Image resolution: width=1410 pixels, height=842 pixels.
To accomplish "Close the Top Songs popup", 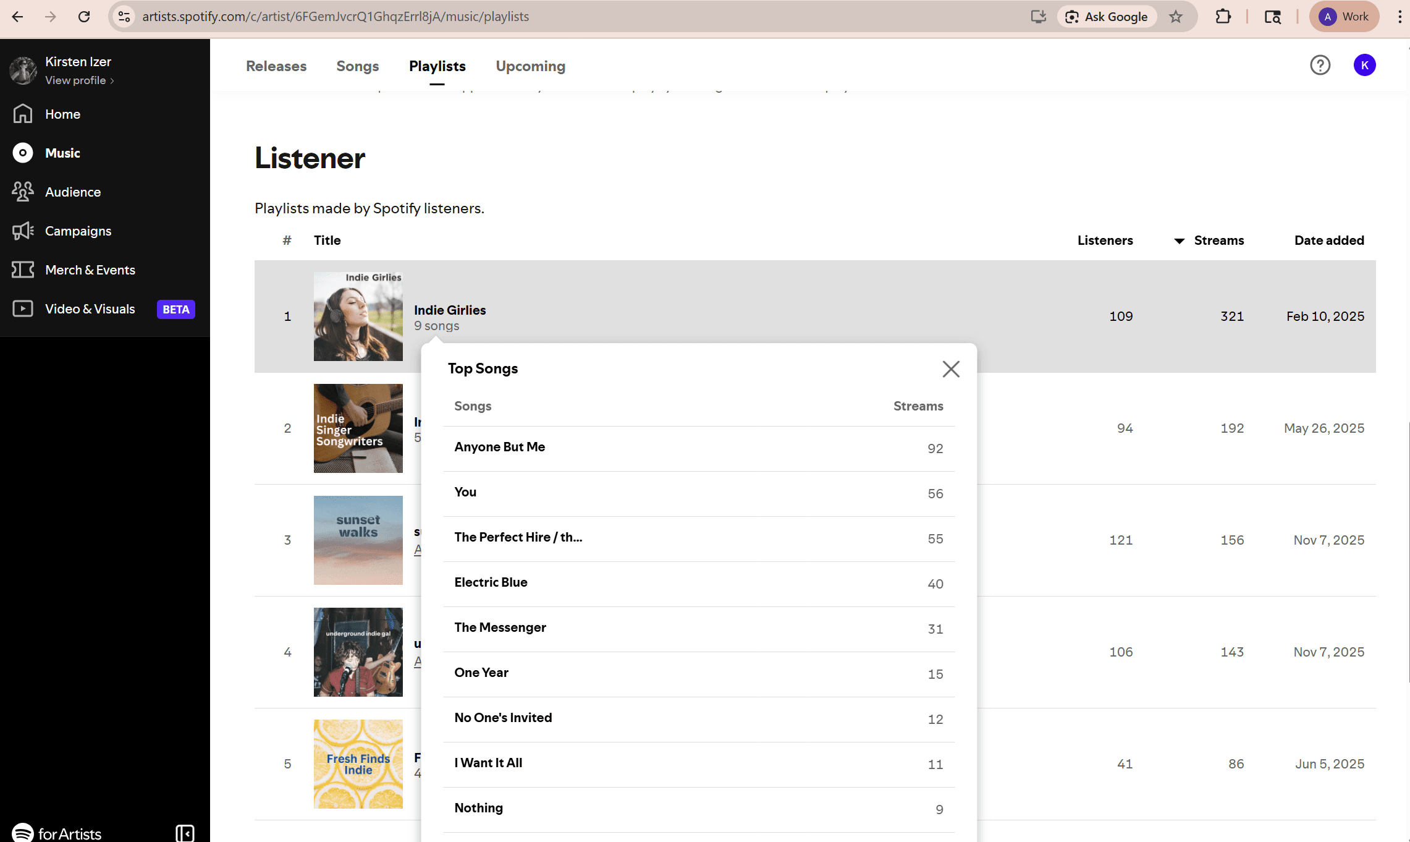I will pyautogui.click(x=950, y=369).
